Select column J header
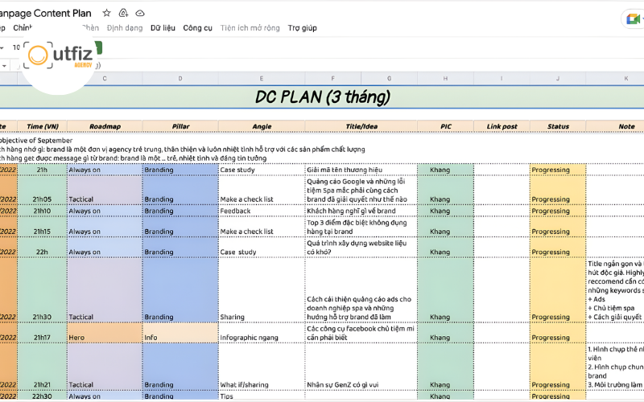This screenshot has height=402, width=644. click(x=558, y=78)
